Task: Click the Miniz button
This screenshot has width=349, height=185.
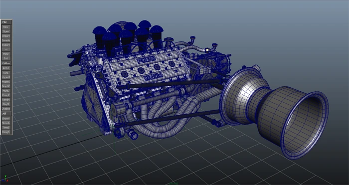Action: (6, 54)
